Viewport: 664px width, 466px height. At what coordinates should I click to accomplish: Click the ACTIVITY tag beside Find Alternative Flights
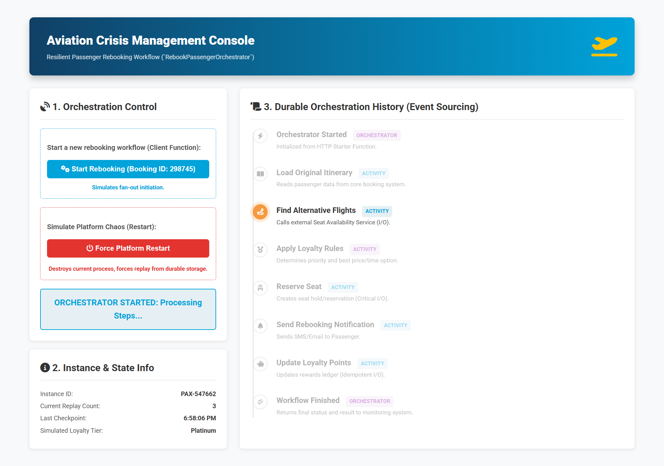pyautogui.click(x=377, y=211)
